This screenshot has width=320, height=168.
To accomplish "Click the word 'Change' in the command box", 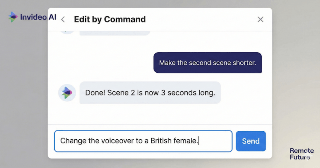I will click(x=72, y=141).
